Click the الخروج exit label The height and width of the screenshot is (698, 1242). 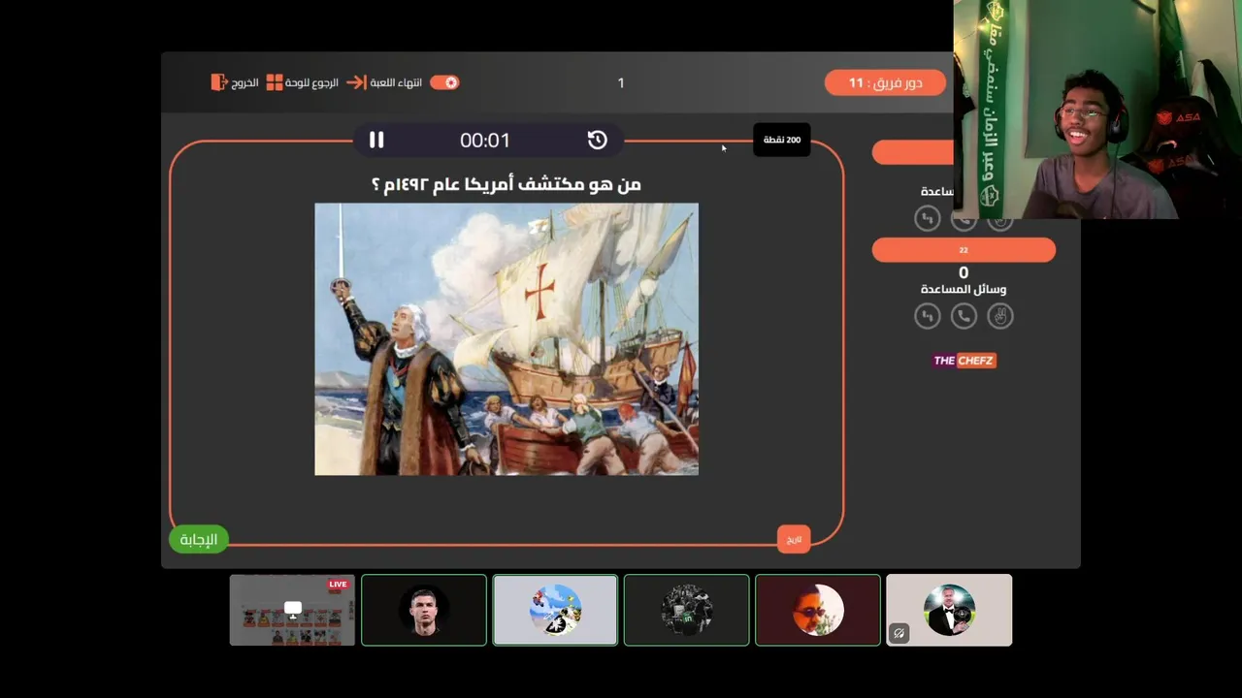tap(245, 82)
